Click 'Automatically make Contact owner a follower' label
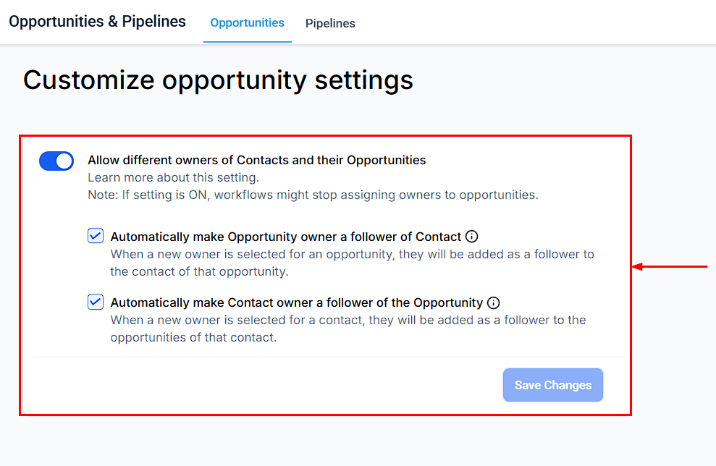Viewport: 716px width, 466px height. (x=296, y=302)
